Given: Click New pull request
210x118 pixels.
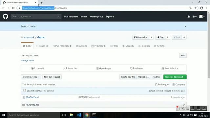Looking at the screenshot, I should [52, 77].
